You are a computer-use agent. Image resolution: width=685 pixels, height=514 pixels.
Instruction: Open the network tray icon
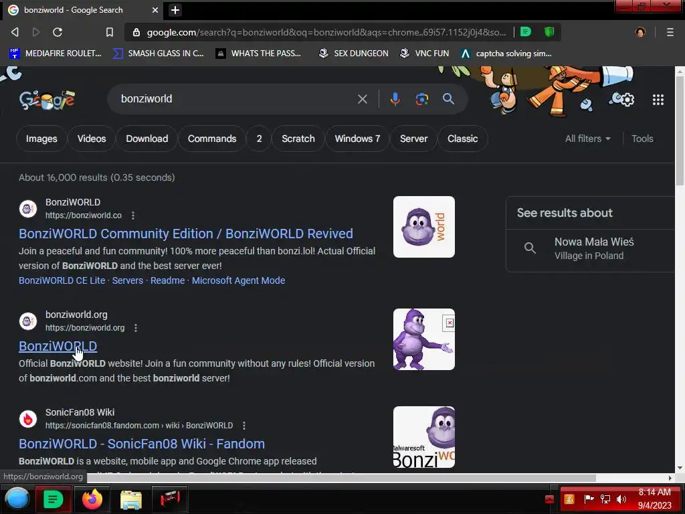coord(605,499)
